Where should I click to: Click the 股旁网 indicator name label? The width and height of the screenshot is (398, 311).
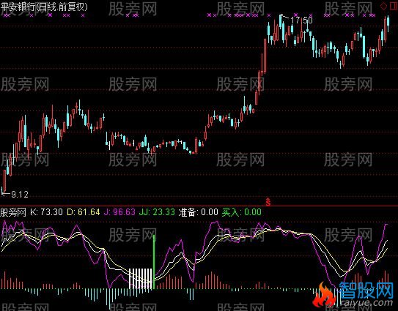[13, 212]
